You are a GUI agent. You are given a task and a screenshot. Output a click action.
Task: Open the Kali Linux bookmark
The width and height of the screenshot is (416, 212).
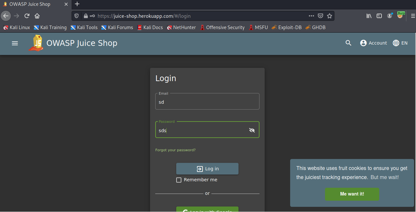pyautogui.click(x=17, y=28)
